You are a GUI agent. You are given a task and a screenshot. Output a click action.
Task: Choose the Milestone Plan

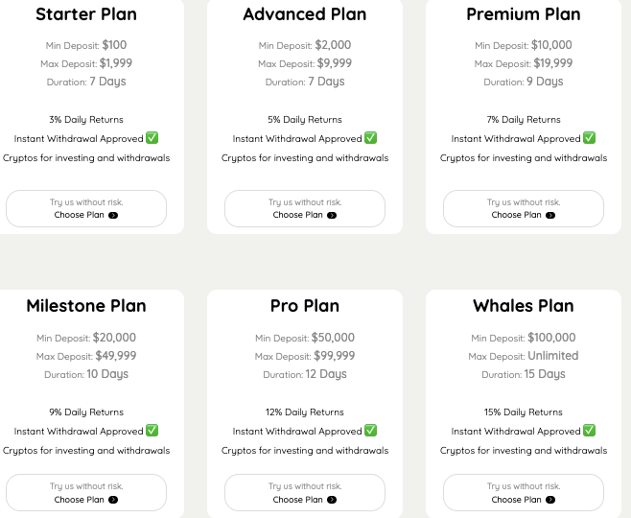86,493
